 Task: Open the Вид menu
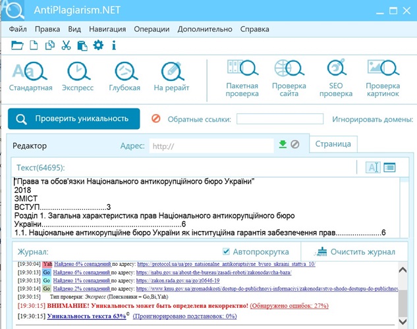tap(74, 29)
